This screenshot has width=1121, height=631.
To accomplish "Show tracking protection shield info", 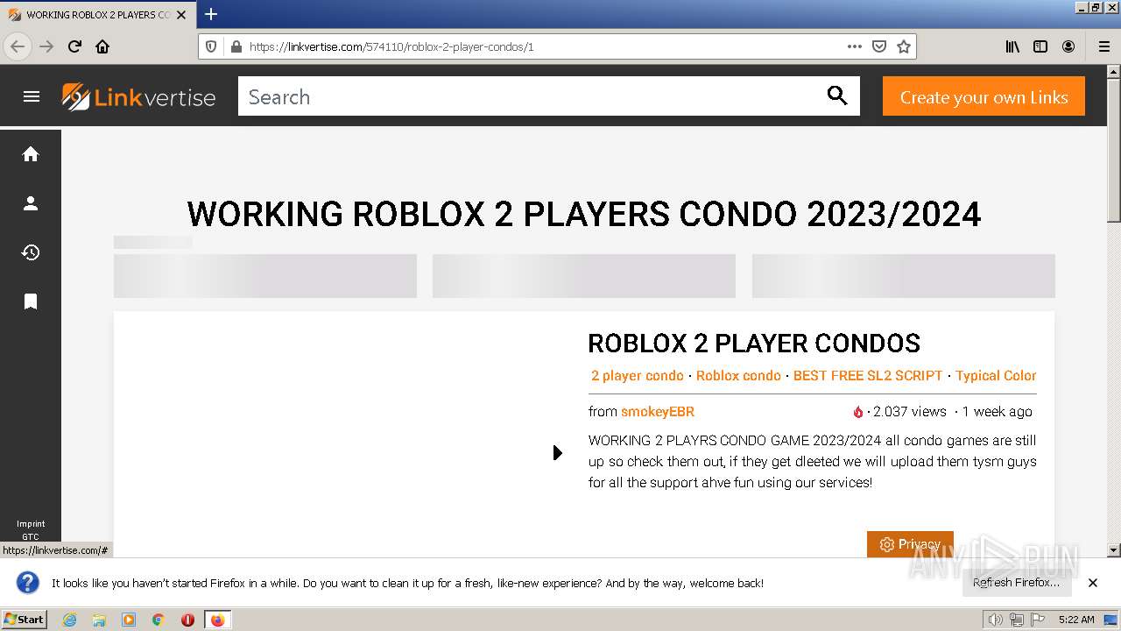I will [x=211, y=46].
